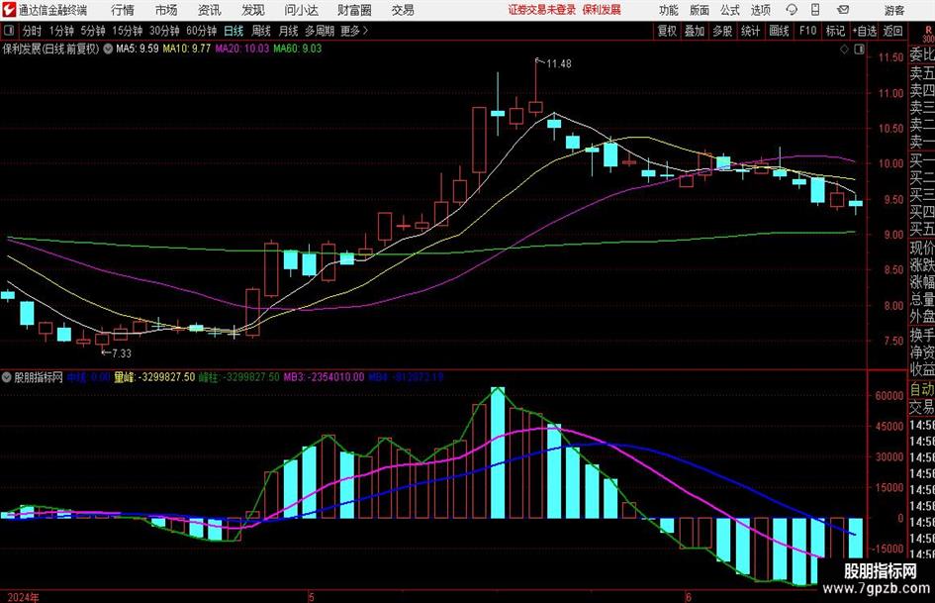Click the 11.48 high price marker
The width and height of the screenshot is (935, 603).
(559, 63)
